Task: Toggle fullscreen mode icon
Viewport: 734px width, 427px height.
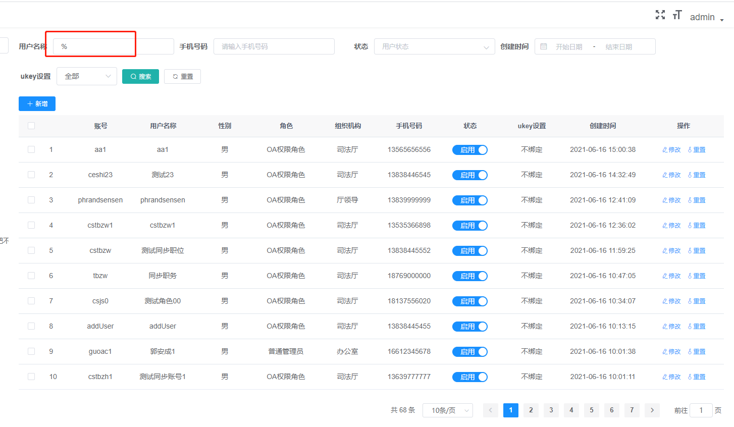Action: pos(660,15)
